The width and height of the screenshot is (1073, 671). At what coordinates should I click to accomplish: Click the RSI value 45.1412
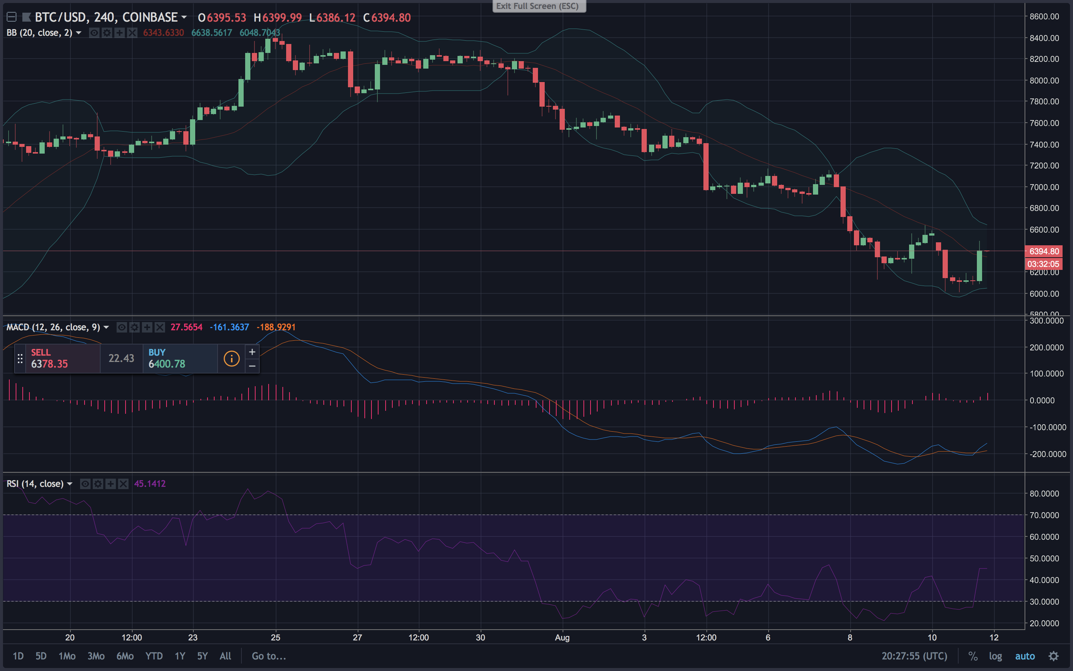[x=150, y=484]
